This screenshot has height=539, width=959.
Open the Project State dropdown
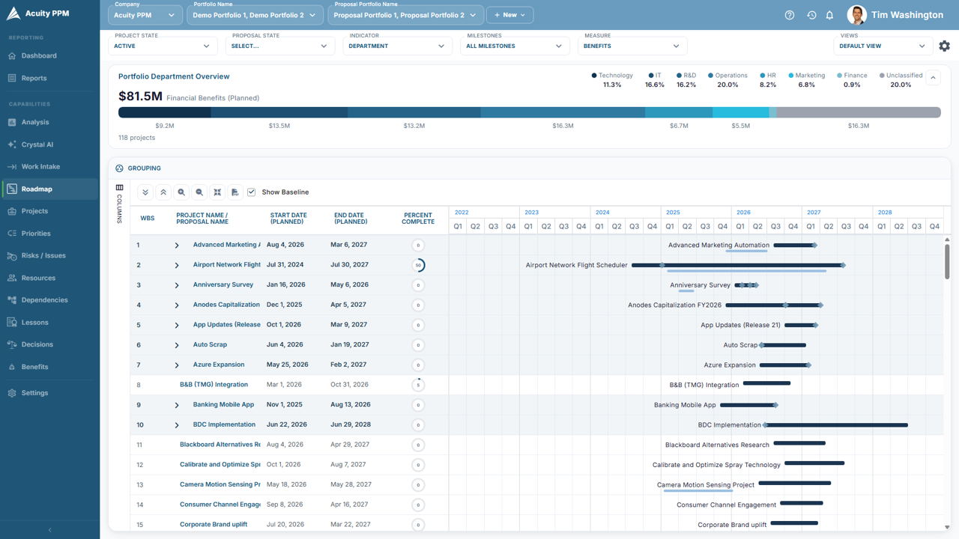coord(163,46)
